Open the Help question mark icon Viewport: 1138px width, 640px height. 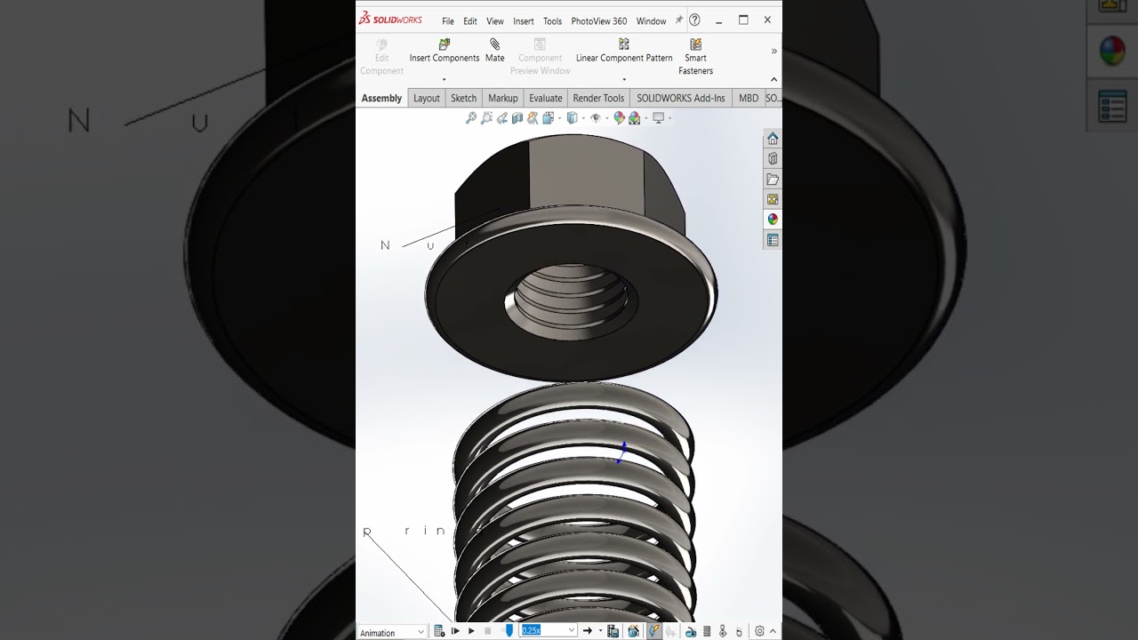click(694, 20)
